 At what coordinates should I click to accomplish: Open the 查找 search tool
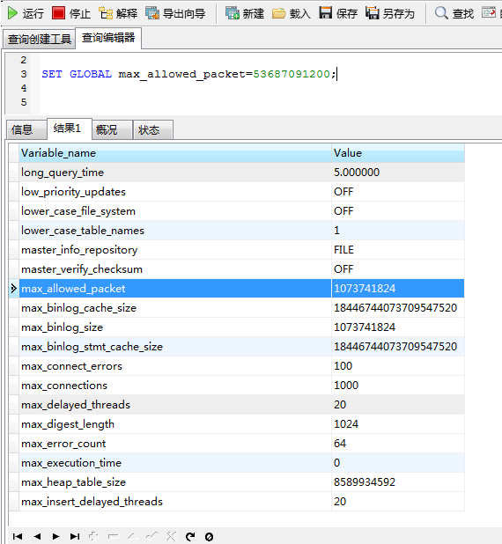[x=454, y=13]
